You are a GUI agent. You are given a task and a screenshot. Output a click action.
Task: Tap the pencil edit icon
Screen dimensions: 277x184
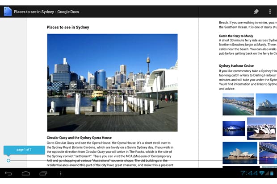click(x=256, y=12)
